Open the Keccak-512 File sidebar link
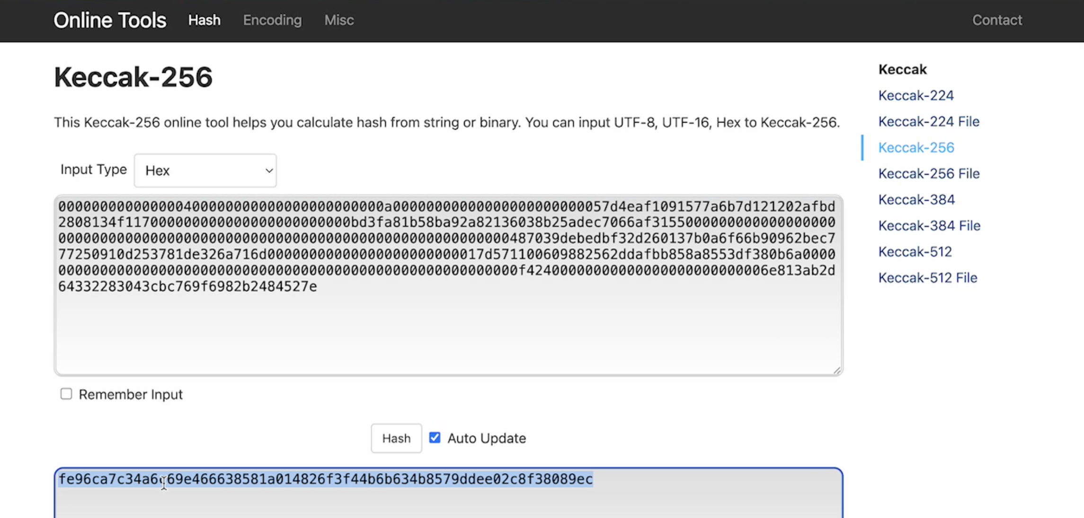The height and width of the screenshot is (518, 1084). click(927, 278)
